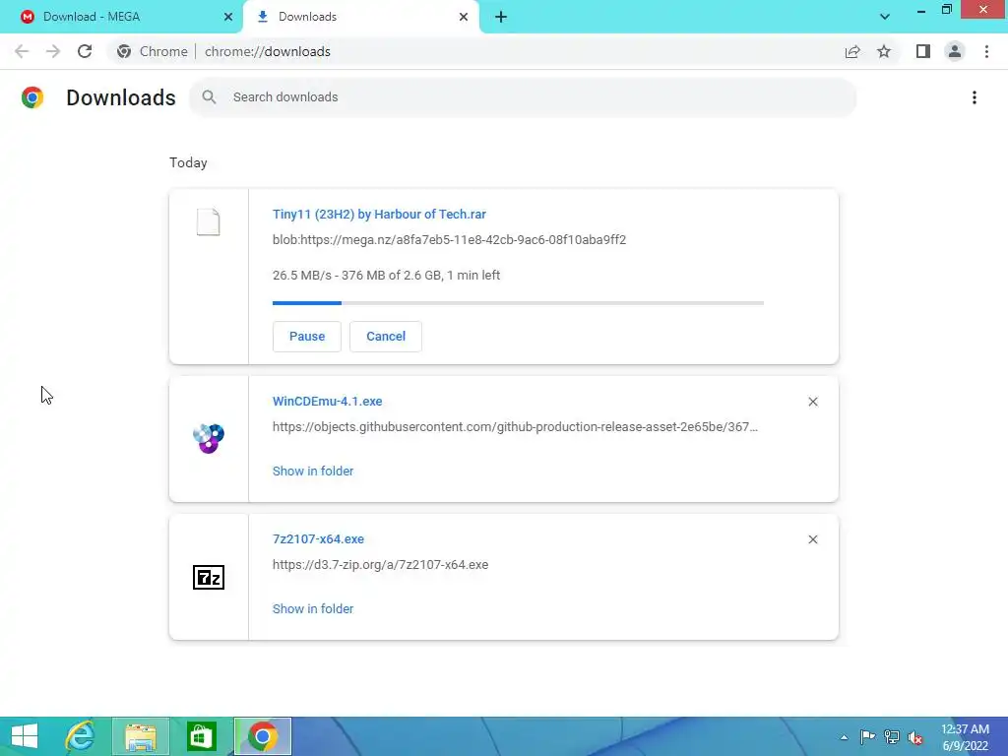Click the back navigation arrow
Image resolution: width=1008 pixels, height=756 pixels.
coord(22,51)
